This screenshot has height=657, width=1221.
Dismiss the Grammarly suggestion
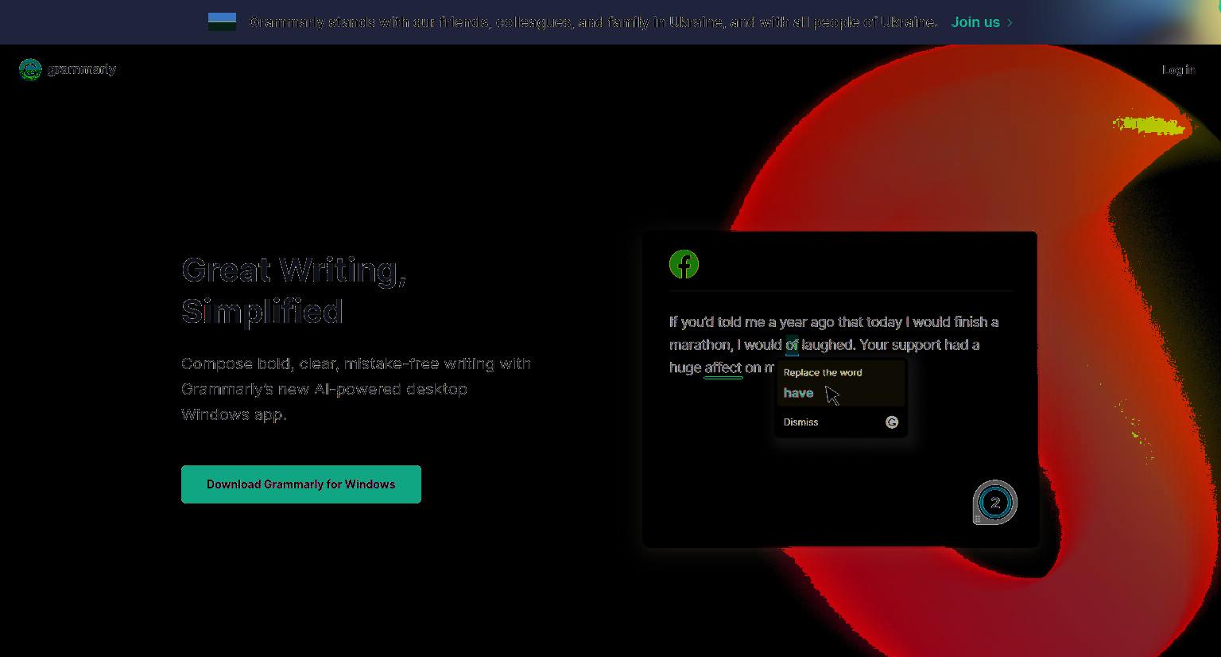click(x=800, y=422)
